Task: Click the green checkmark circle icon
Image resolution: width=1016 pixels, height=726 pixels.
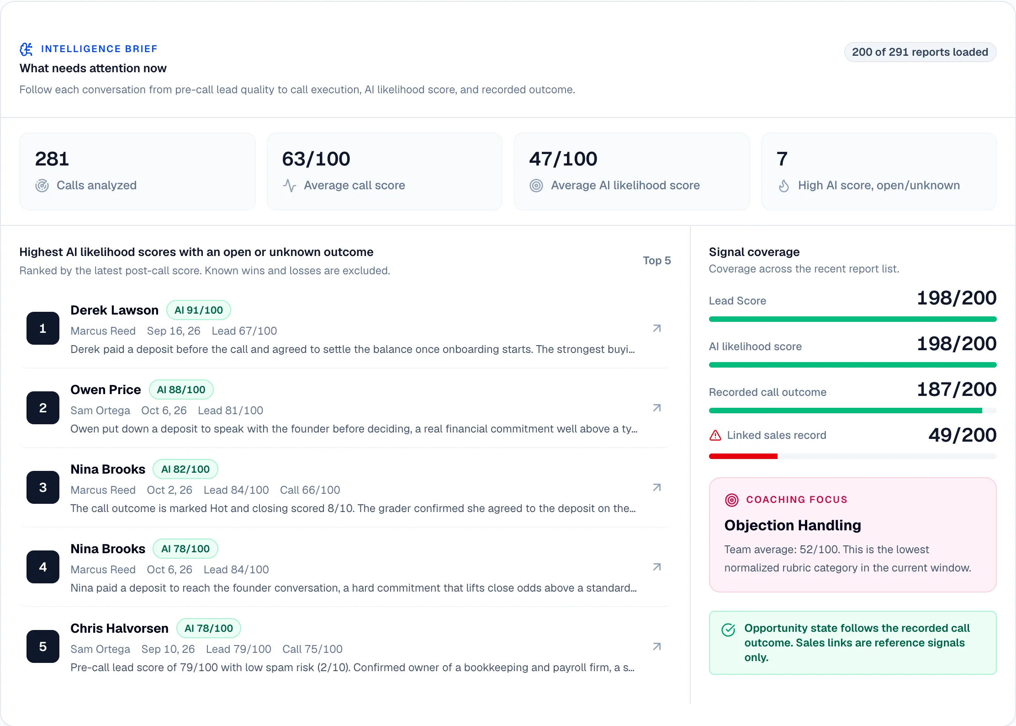Action: pos(728,630)
